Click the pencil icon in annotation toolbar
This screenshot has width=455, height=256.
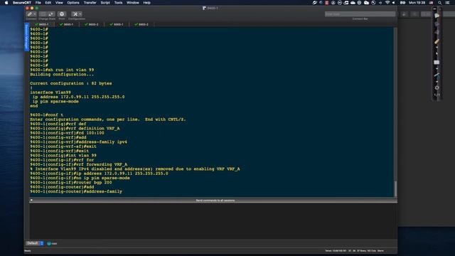(437, 41)
